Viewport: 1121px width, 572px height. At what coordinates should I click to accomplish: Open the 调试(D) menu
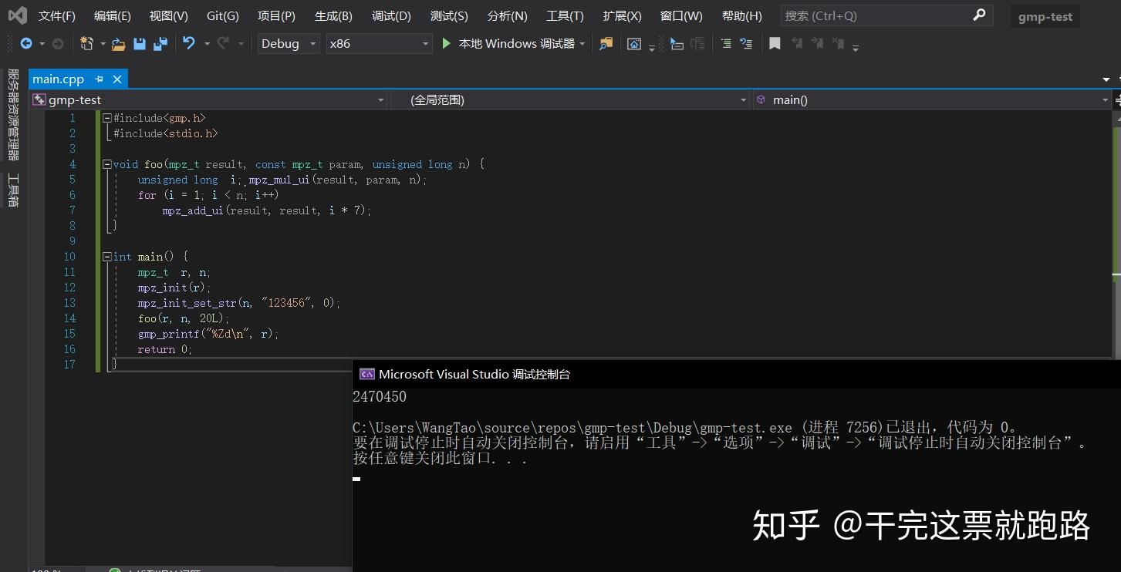tap(390, 15)
